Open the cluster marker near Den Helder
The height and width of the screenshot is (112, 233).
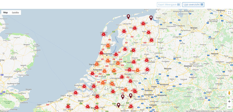pyautogui.click(x=103, y=35)
